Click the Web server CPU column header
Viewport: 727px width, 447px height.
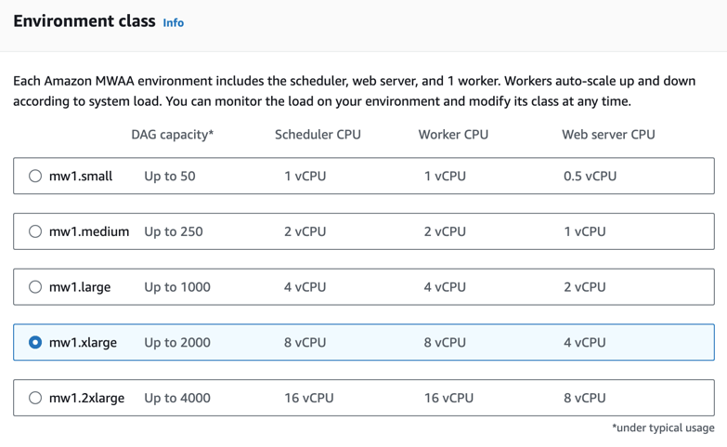click(x=608, y=135)
